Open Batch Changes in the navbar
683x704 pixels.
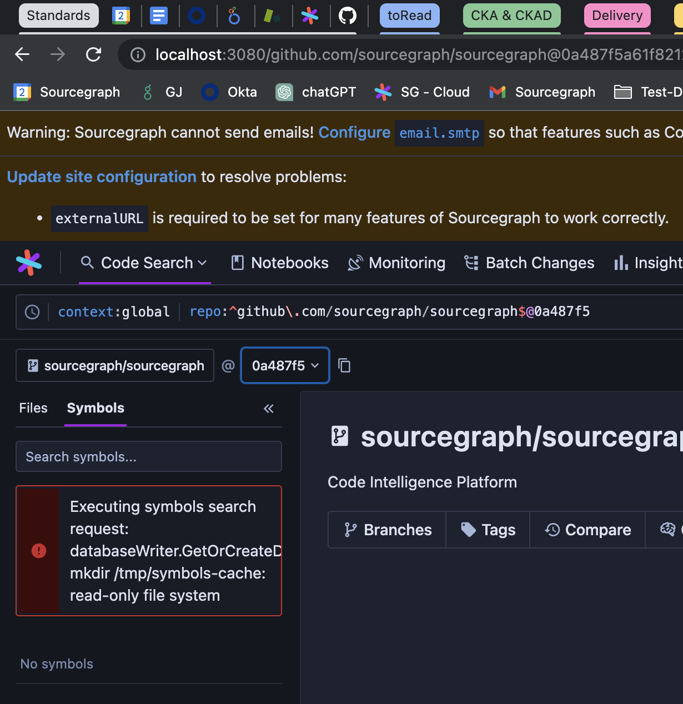click(529, 263)
